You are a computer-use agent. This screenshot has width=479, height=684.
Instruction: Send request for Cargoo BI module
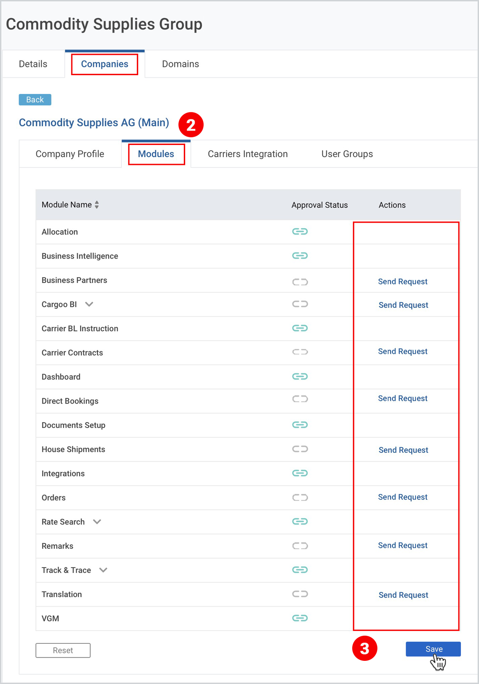point(403,305)
